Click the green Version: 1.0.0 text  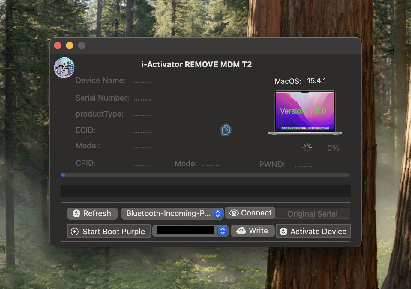[x=303, y=111]
